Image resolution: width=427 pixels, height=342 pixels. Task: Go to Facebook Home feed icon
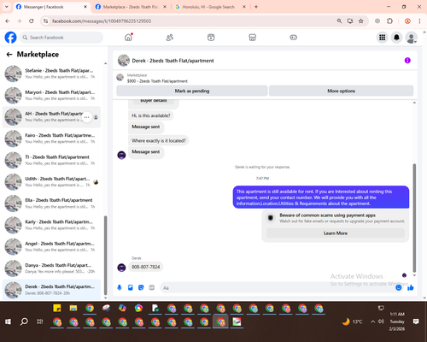(x=128, y=38)
